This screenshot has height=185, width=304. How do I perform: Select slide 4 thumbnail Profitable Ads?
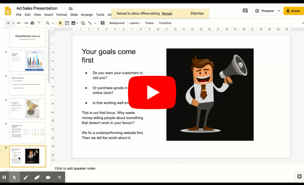pyautogui.click(x=27, y=109)
